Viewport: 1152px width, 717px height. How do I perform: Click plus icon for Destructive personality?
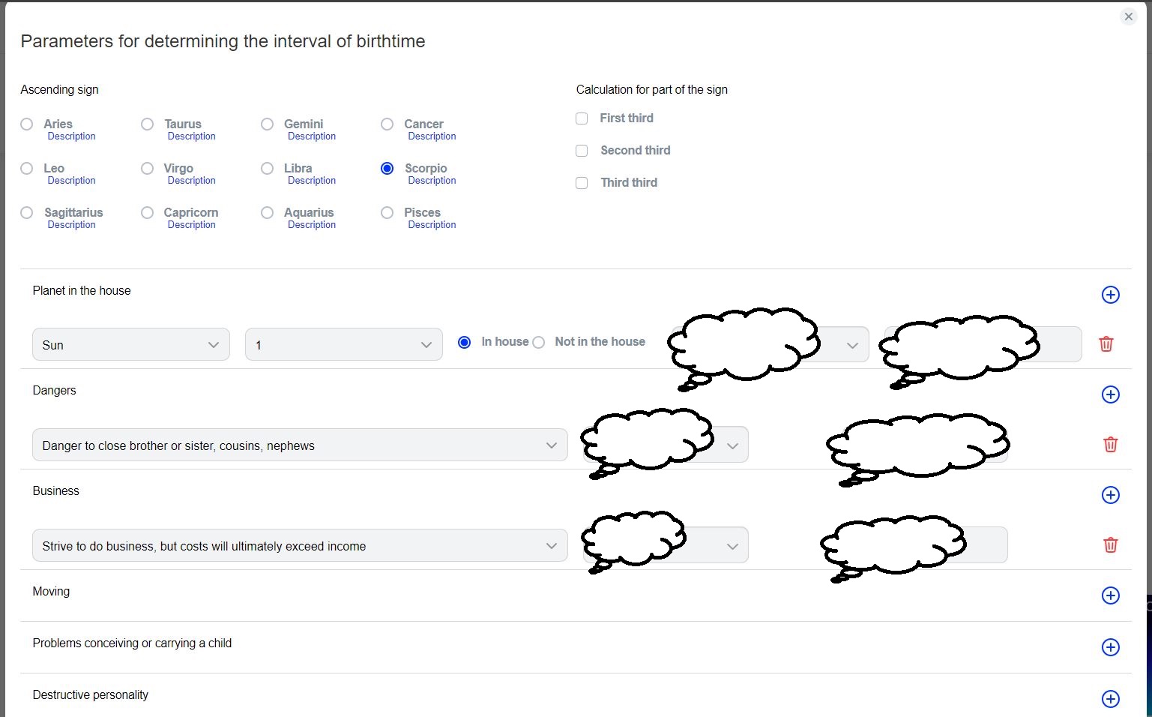(1110, 699)
